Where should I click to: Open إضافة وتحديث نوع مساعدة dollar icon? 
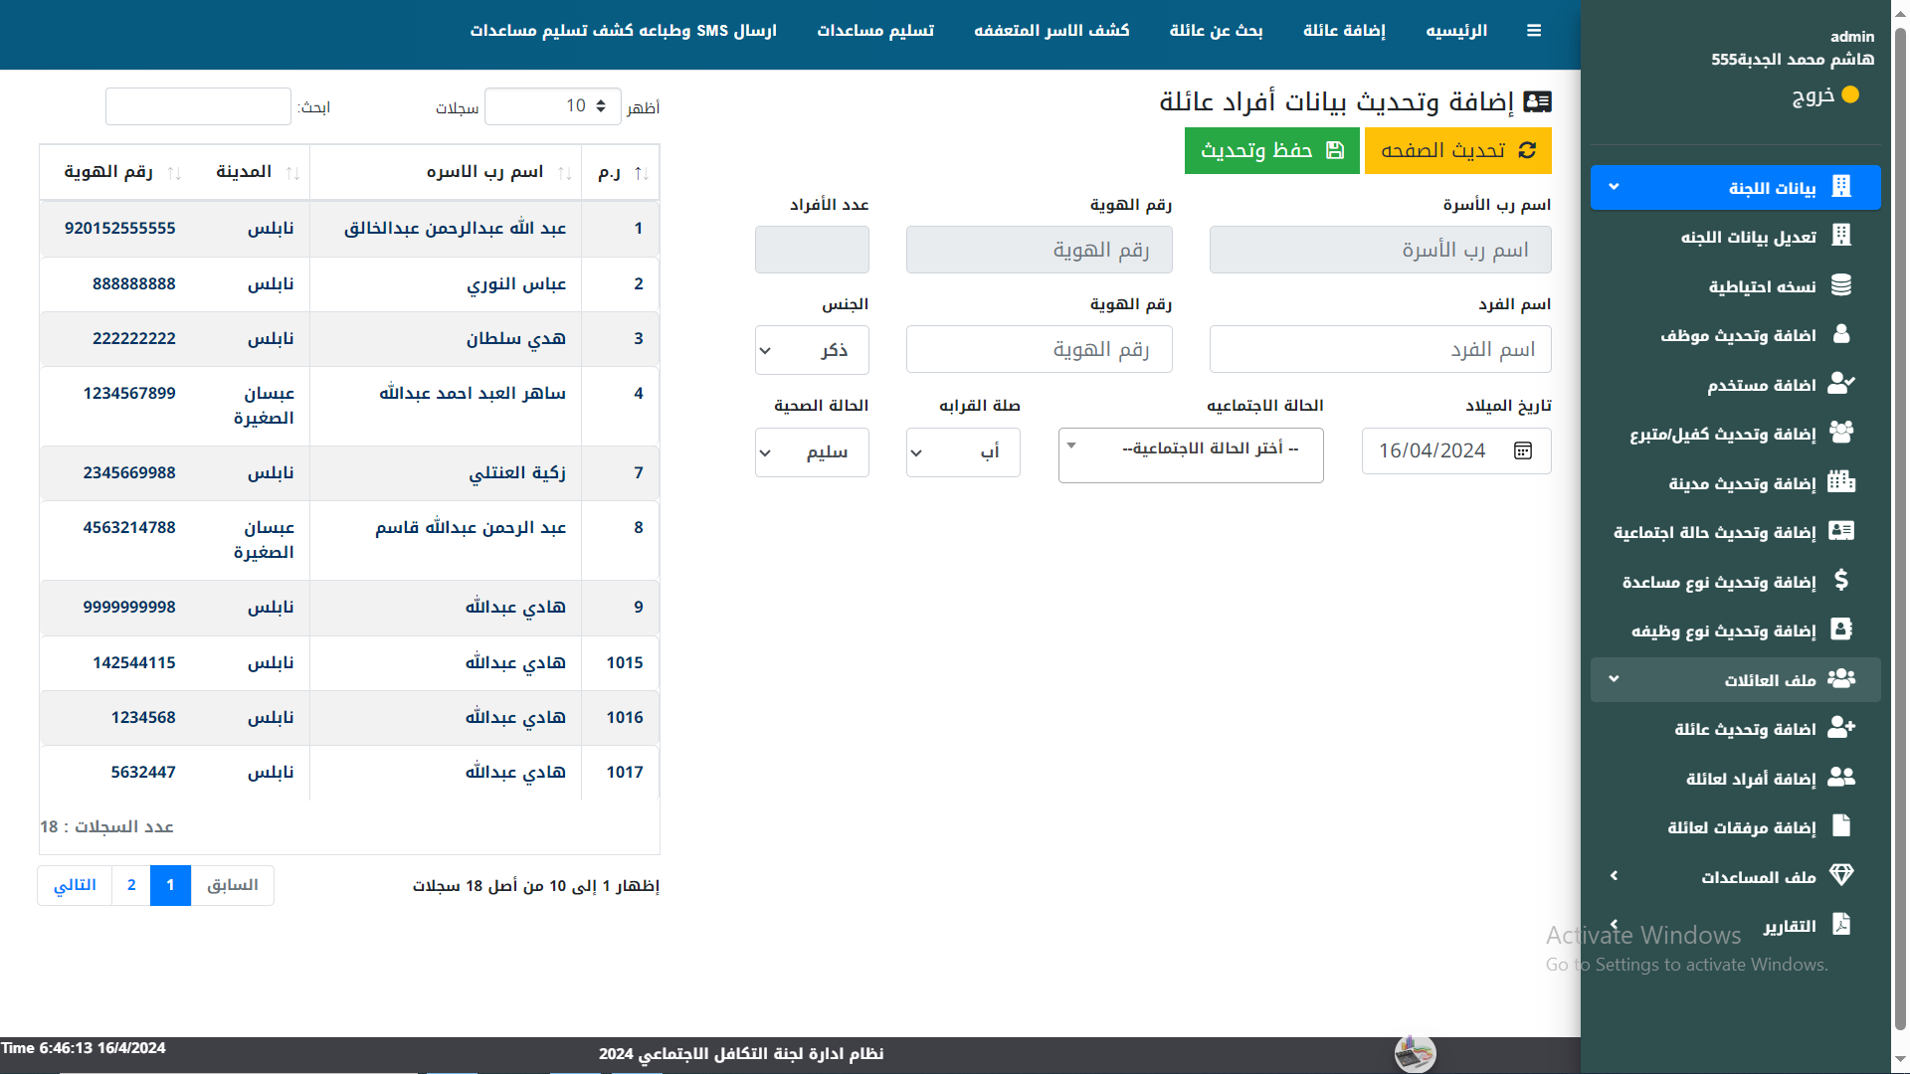(1842, 581)
